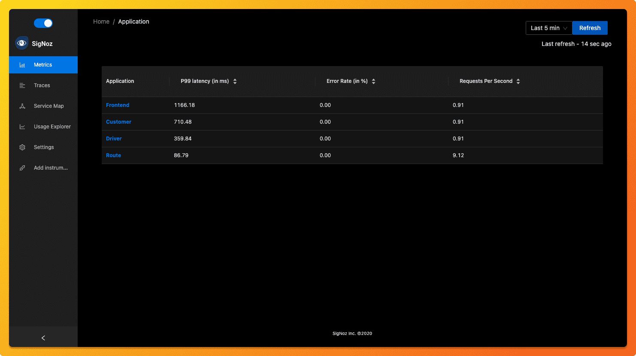
Task: Open Usage Explorer via its graph icon
Action: [22, 126]
